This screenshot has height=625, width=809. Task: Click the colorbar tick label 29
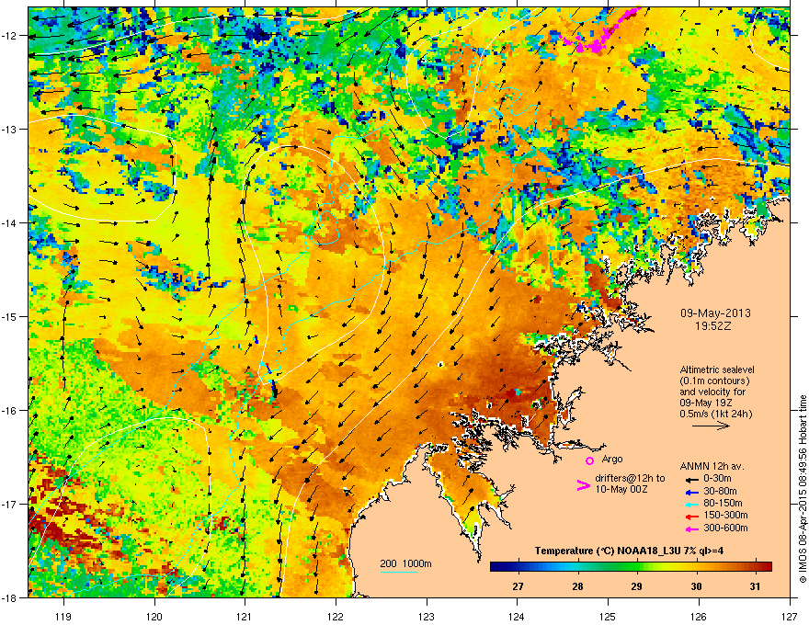pyautogui.click(x=637, y=586)
